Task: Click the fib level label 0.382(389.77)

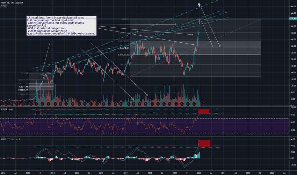Action: [124, 41]
